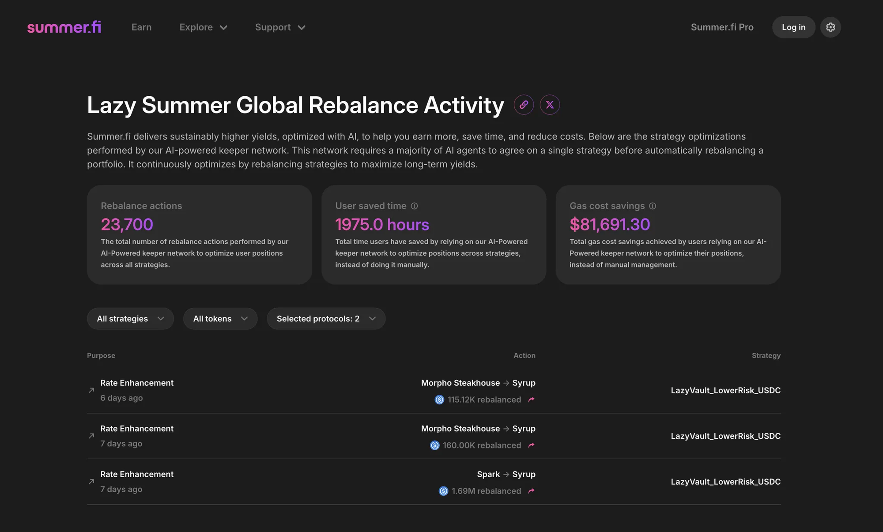Expand the Explore menu
This screenshot has height=532, width=883.
click(203, 27)
